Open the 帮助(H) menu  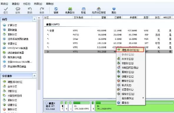(x=50, y=4)
